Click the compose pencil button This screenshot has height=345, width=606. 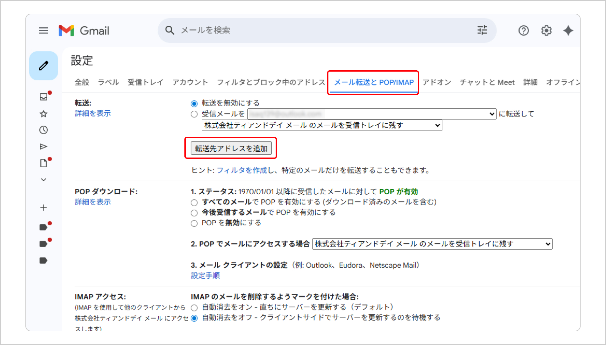coord(44,66)
